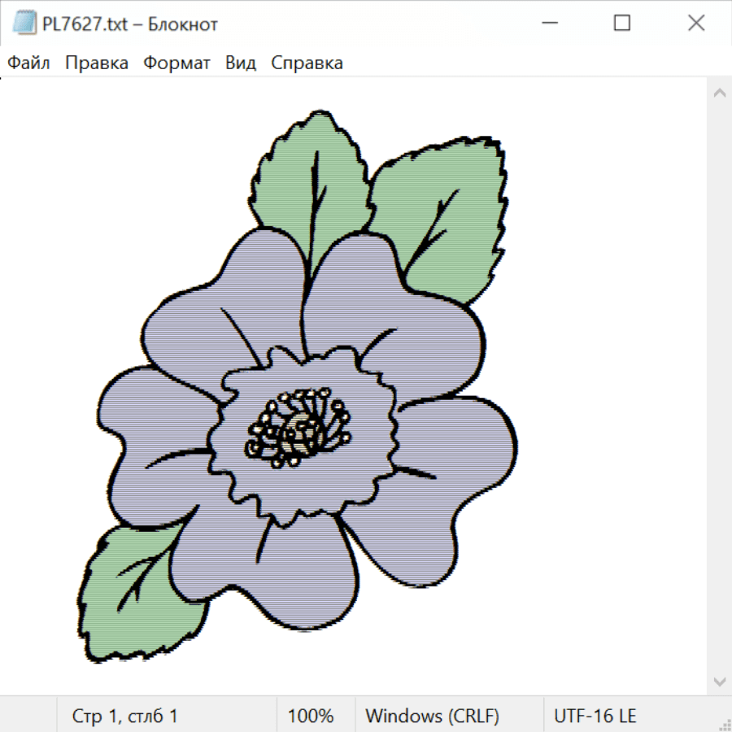
Task: Click the middle of the vertical scrollbar track
Action: click(719, 386)
